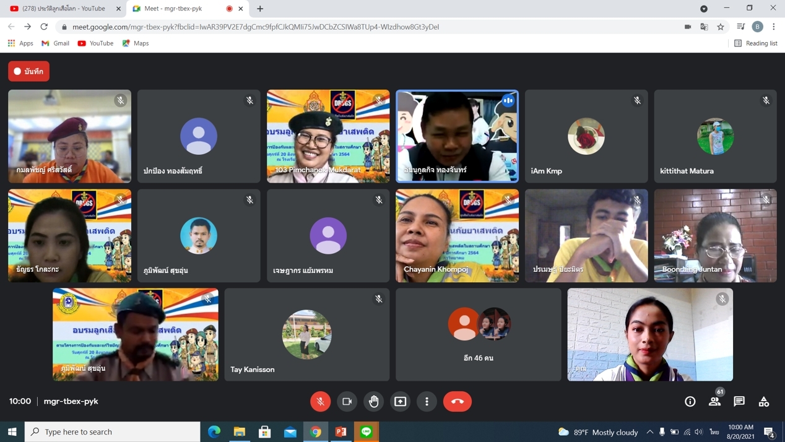Open the meeting details info icon
Screen dimensions: 785x442
tap(690, 402)
